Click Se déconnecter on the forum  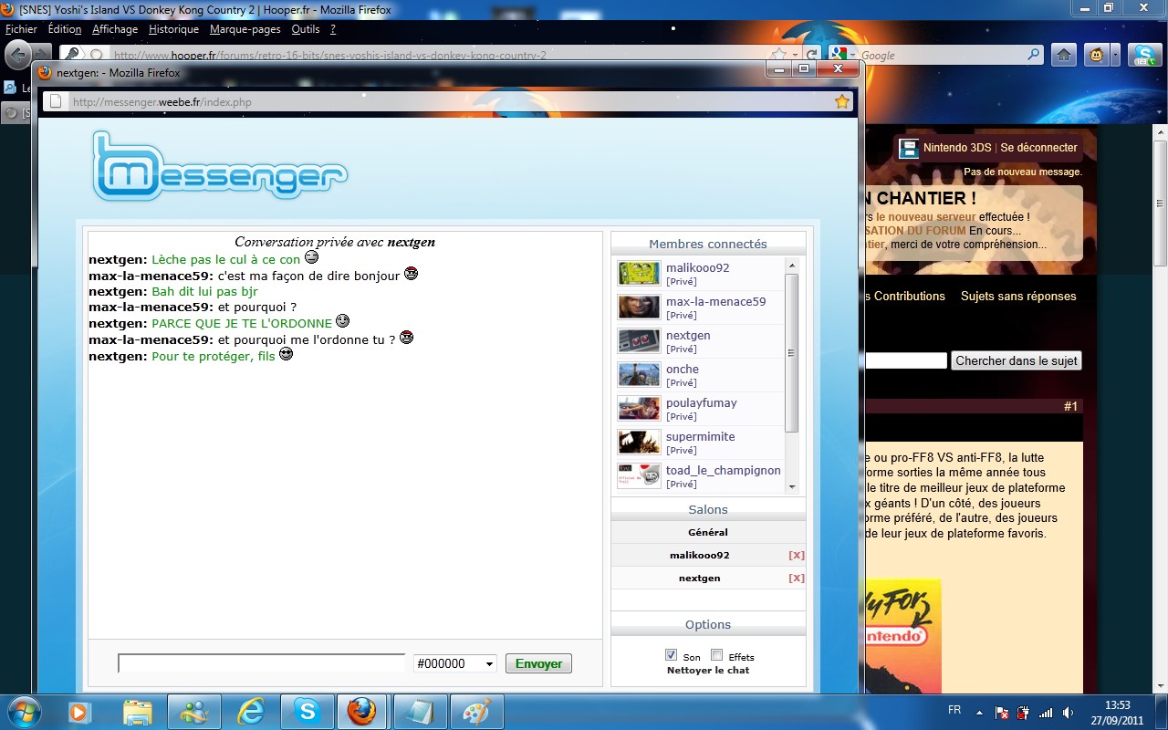click(x=1038, y=148)
